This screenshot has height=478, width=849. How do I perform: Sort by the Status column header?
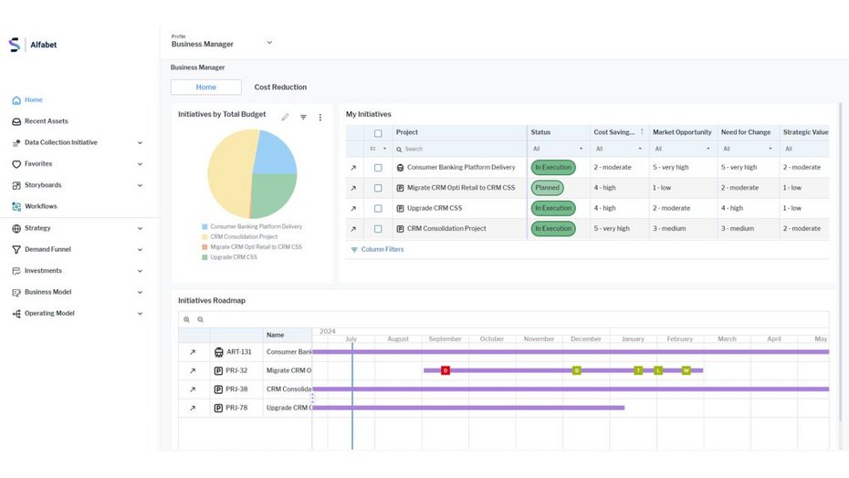click(x=540, y=132)
